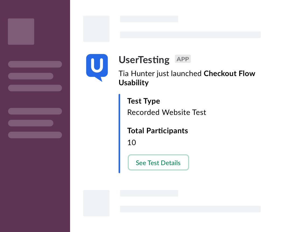The height and width of the screenshot is (232, 291).
Task: Click the APP badge label
Action: pyautogui.click(x=183, y=59)
